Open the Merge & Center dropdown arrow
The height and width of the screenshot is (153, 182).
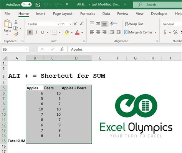point(156,32)
